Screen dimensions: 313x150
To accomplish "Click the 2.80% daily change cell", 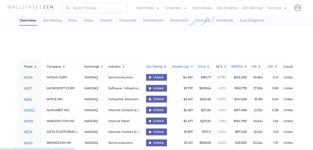I will point(222,143).
